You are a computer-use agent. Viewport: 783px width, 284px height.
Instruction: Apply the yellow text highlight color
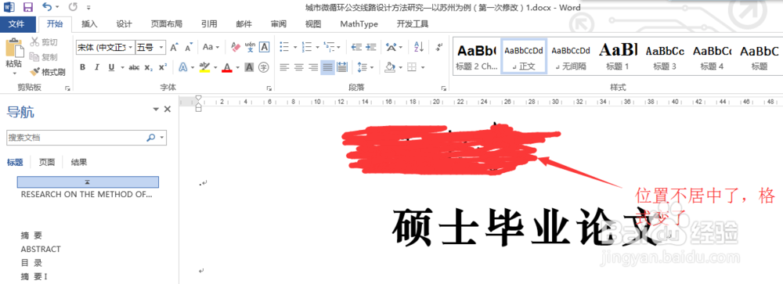tap(204, 67)
